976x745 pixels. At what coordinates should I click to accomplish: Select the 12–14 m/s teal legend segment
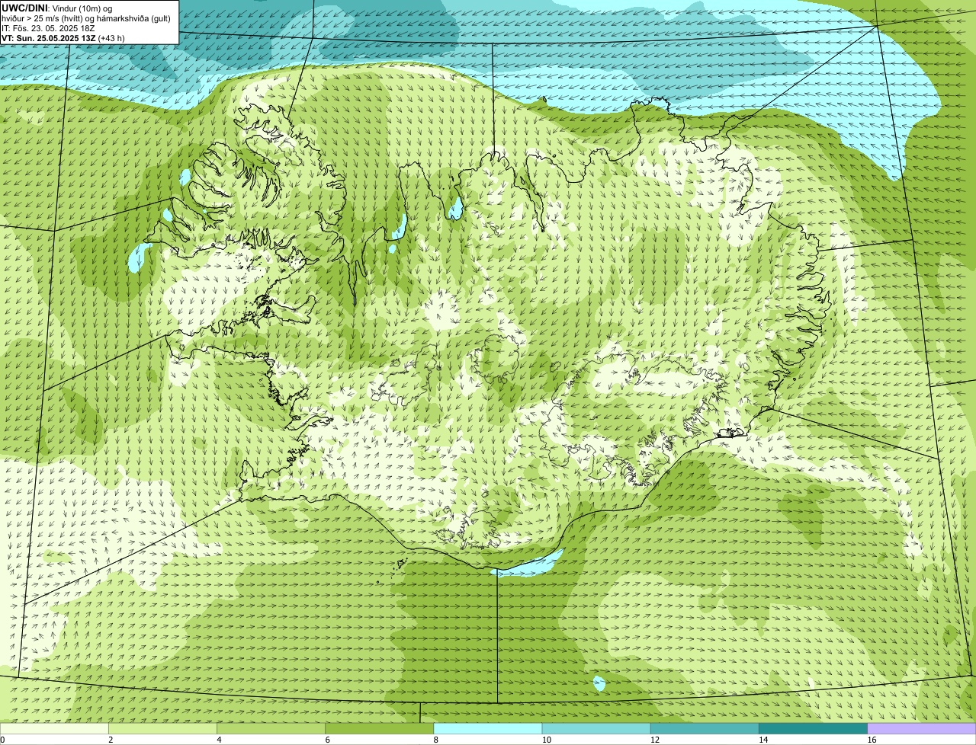tap(705, 729)
